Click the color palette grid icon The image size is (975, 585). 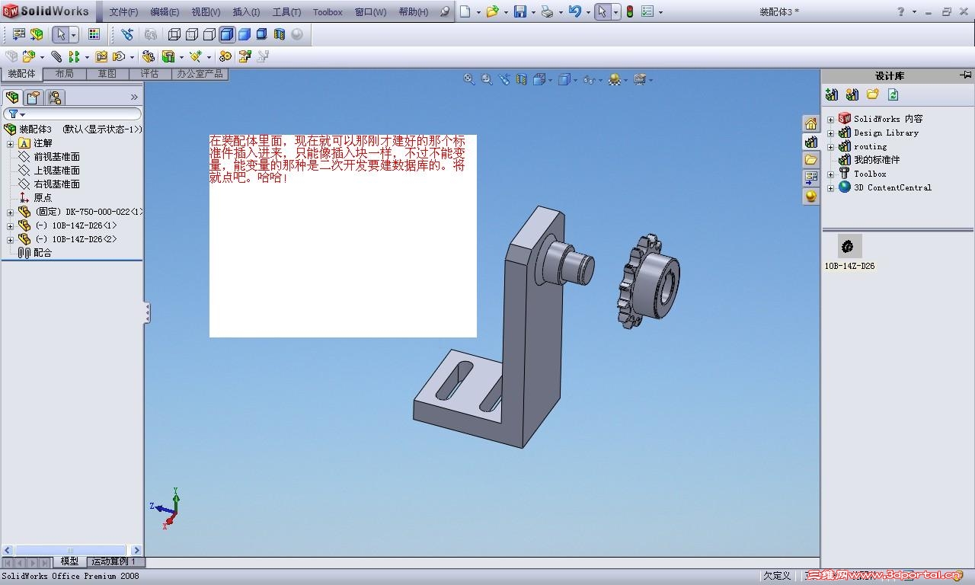pos(94,34)
